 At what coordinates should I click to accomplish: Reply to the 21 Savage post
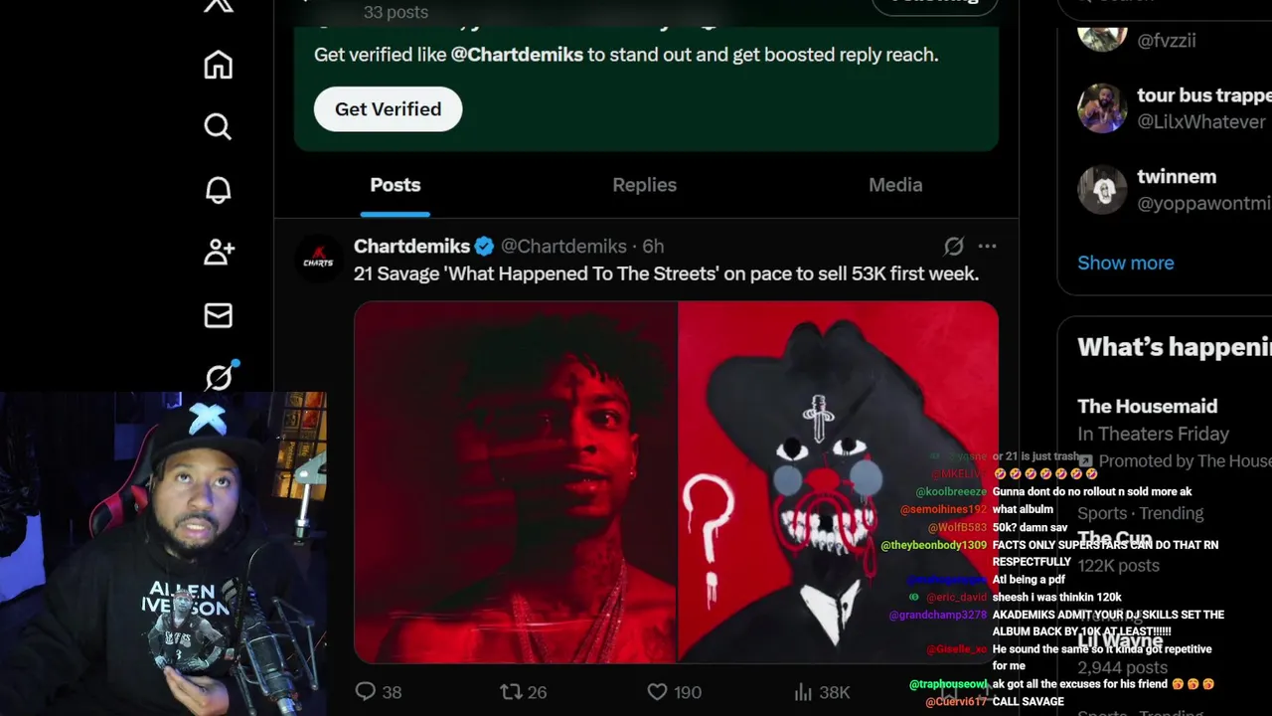378,692
